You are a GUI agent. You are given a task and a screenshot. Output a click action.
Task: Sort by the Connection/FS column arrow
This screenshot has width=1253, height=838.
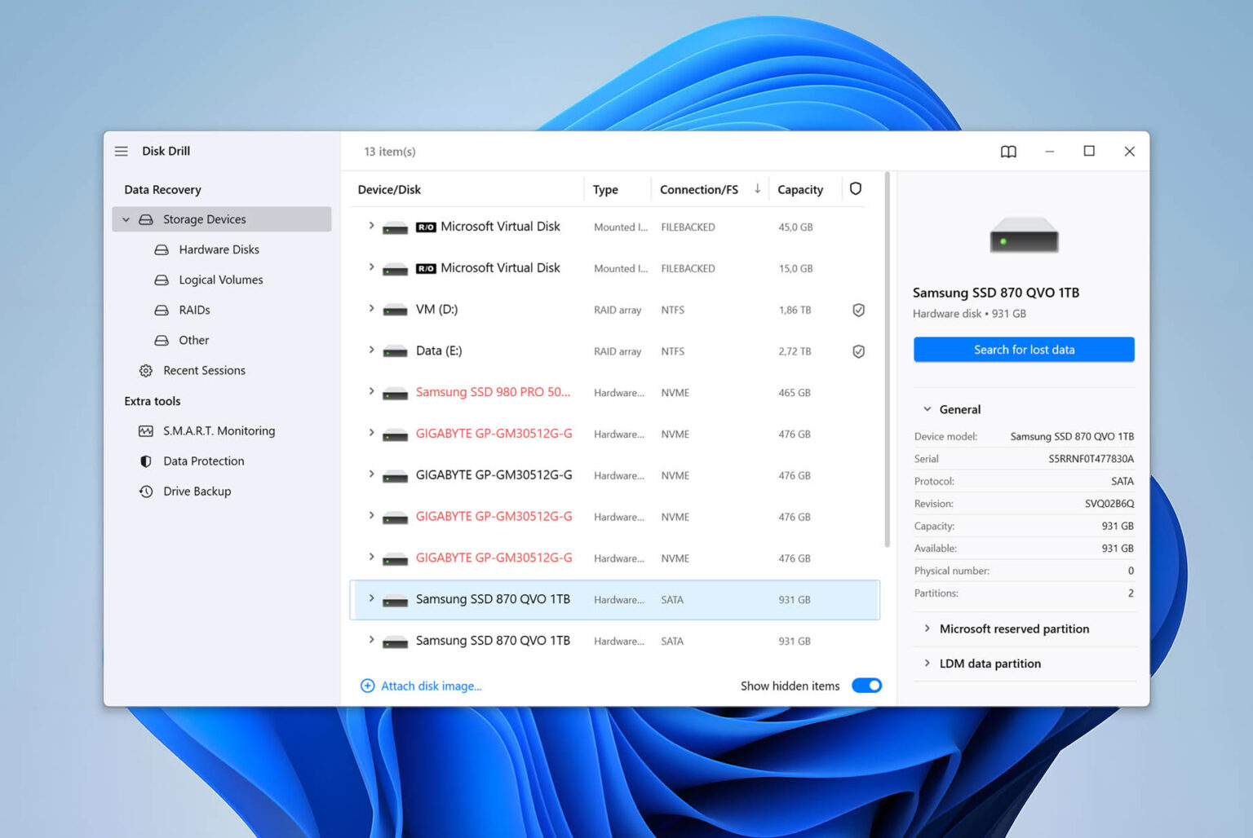[x=757, y=188]
